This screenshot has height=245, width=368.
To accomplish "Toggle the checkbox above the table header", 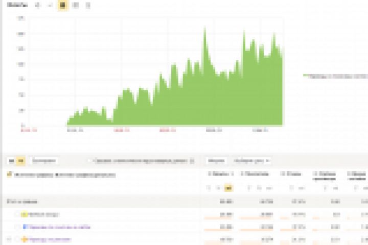I will [89, 161].
